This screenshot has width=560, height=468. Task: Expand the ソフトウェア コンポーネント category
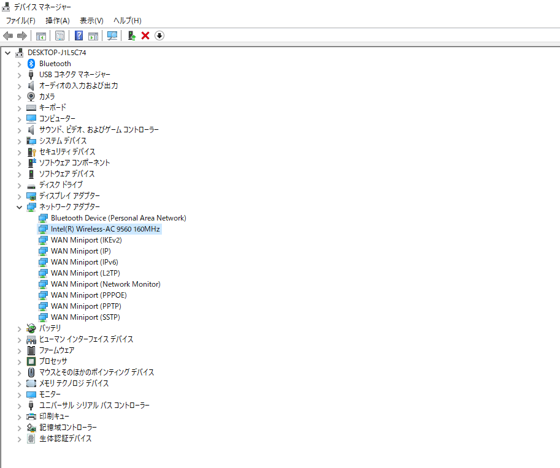pos(19,164)
